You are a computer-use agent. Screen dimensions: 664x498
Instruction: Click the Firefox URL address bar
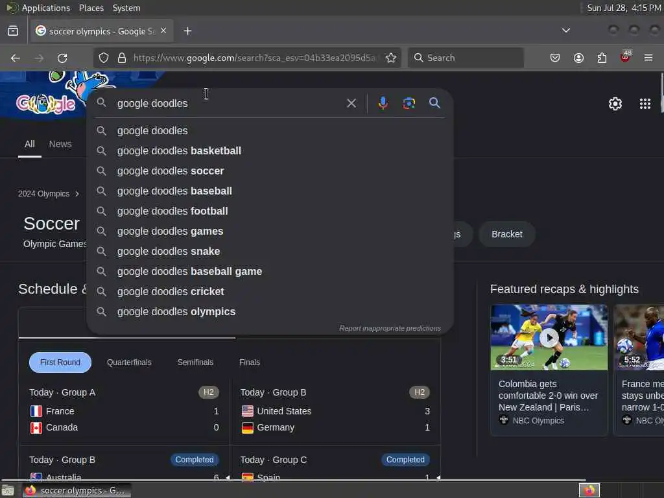tap(254, 58)
